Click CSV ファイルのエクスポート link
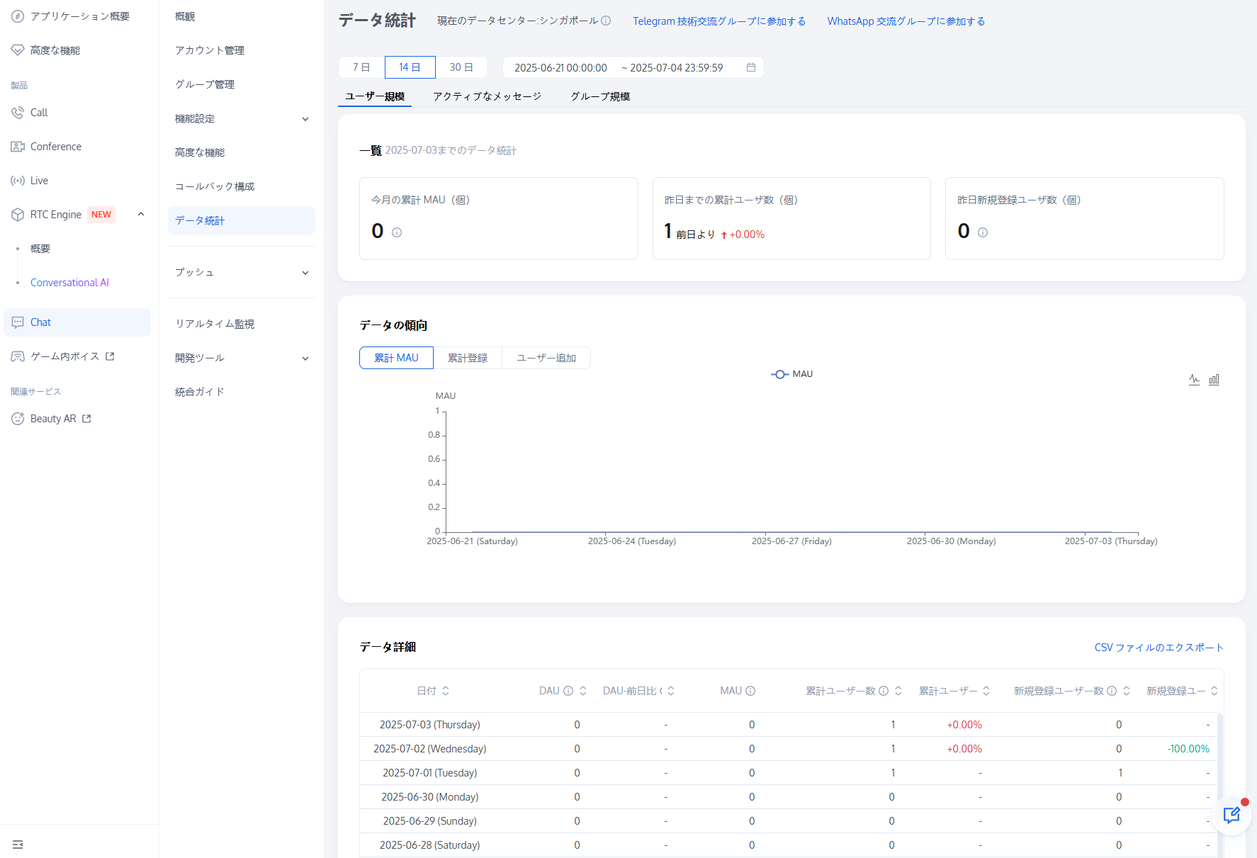 tap(1159, 648)
